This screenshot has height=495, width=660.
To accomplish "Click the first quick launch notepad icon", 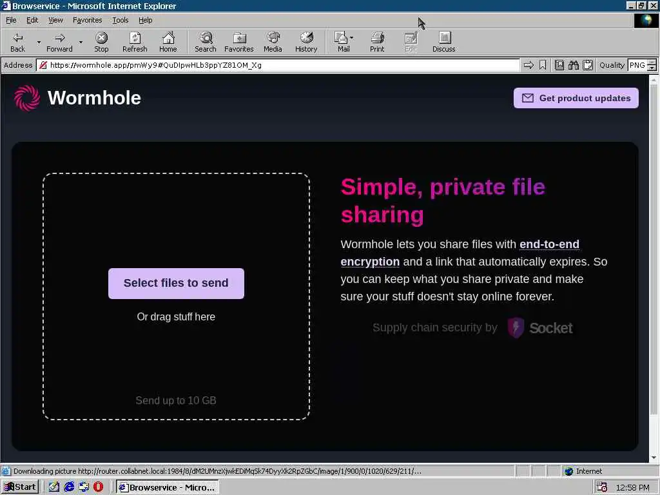I will click(x=54, y=487).
